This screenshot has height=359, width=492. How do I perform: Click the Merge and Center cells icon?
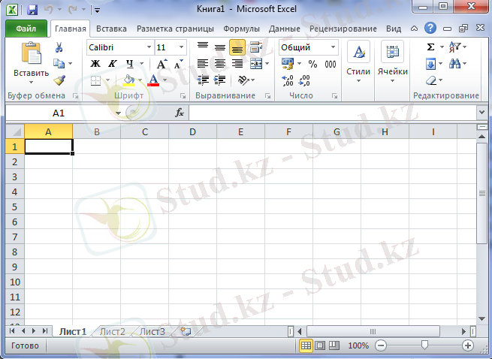pyautogui.click(x=256, y=64)
